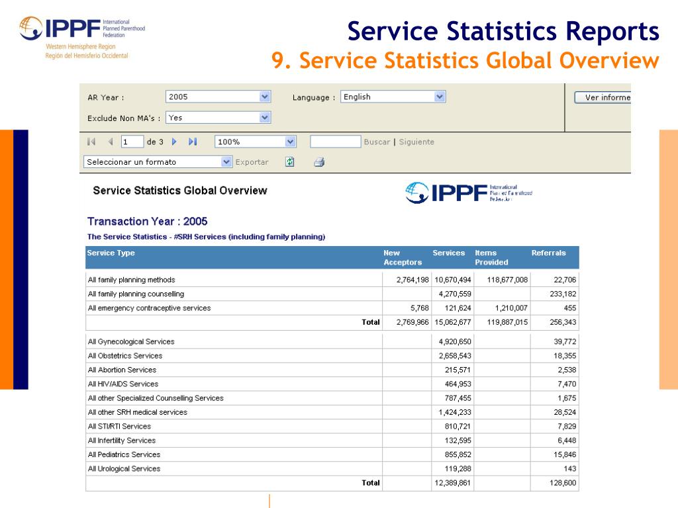Click the Siguiente link
678x508 pixels.
pyautogui.click(x=416, y=142)
